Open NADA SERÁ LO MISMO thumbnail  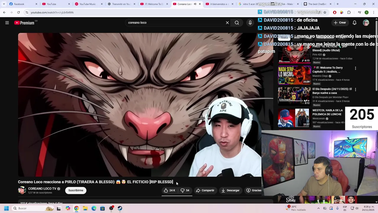point(294,75)
